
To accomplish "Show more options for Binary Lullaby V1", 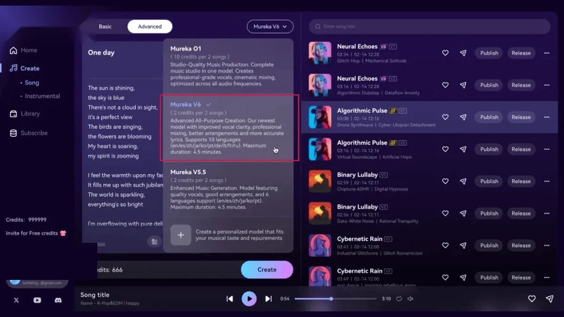I will tap(547, 181).
